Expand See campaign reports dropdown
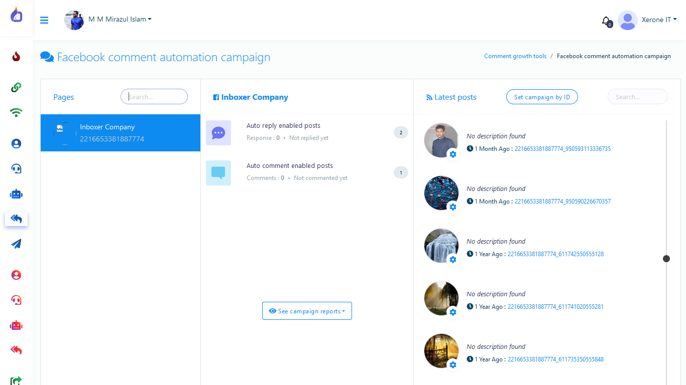 307,311
